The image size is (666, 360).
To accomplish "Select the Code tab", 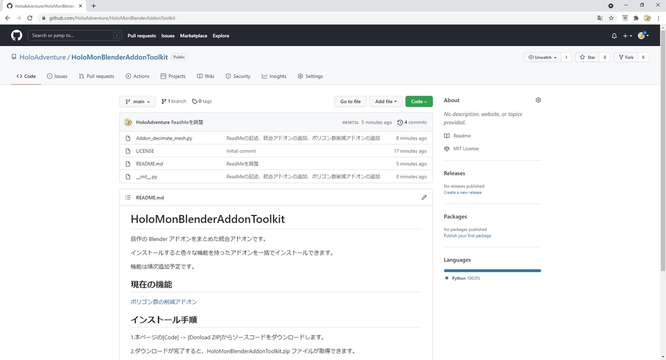I will 26,76.
